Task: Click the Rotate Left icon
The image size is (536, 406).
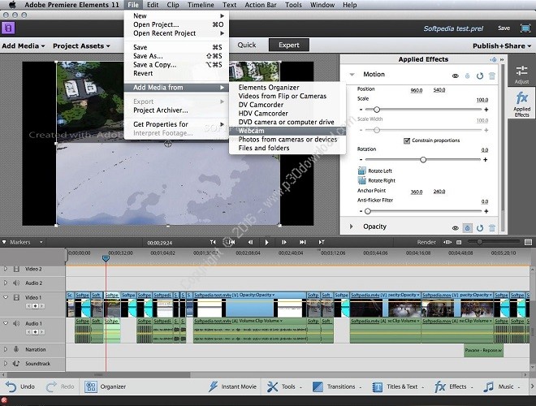Action: pyautogui.click(x=361, y=171)
